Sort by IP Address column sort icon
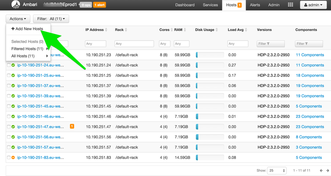331x176 pixels. click(x=106, y=30)
